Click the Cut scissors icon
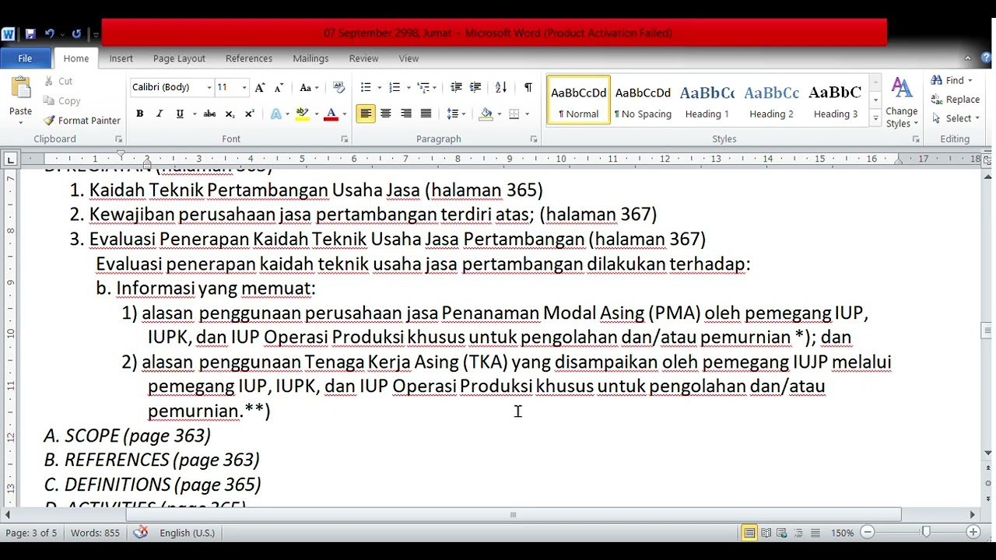The image size is (996, 560). coord(48,81)
